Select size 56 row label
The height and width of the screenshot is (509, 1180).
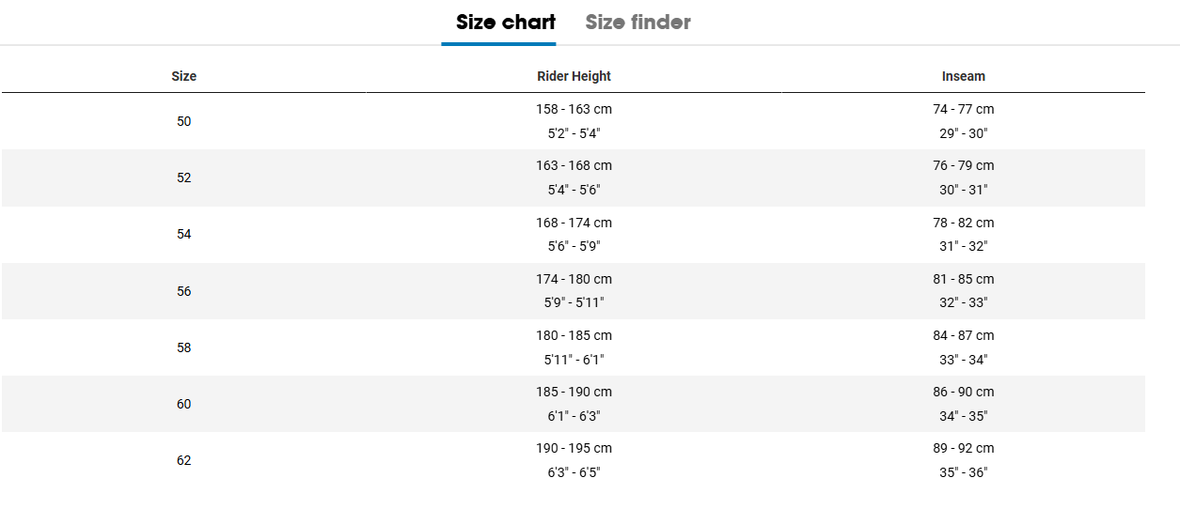point(184,291)
